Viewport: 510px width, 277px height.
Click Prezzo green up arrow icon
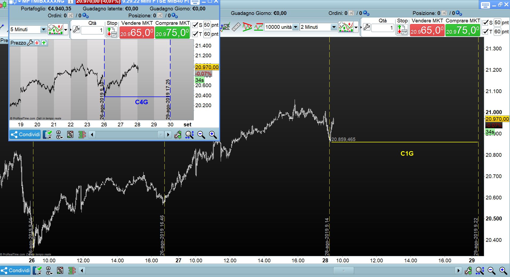point(44,43)
